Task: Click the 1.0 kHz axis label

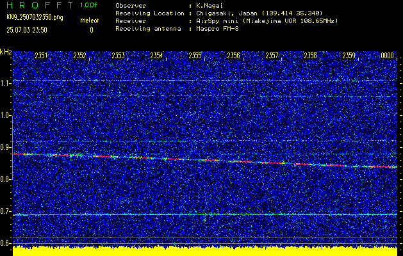Action: click(x=5, y=115)
